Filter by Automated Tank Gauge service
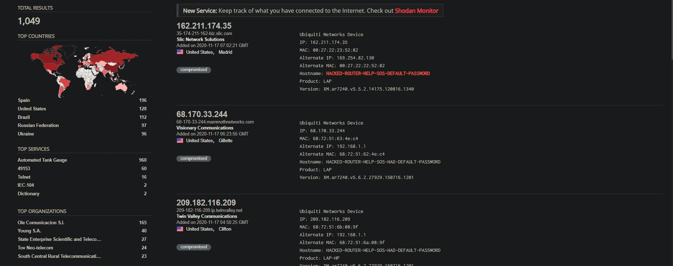The height and width of the screenshot is (266, 673). coord(42,160)
